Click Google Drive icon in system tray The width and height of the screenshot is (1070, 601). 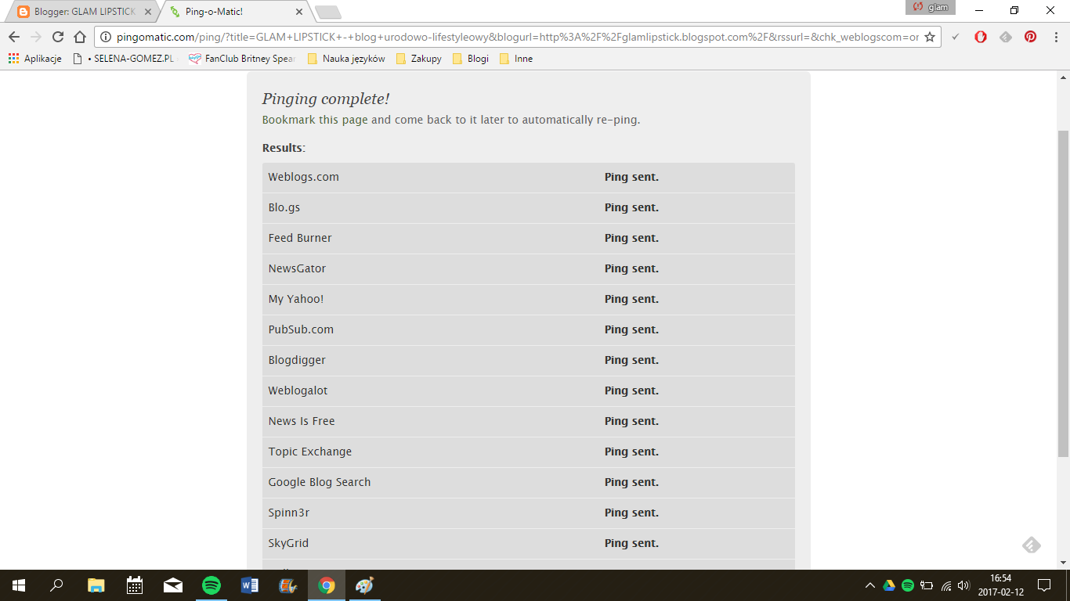coord(889,585)
